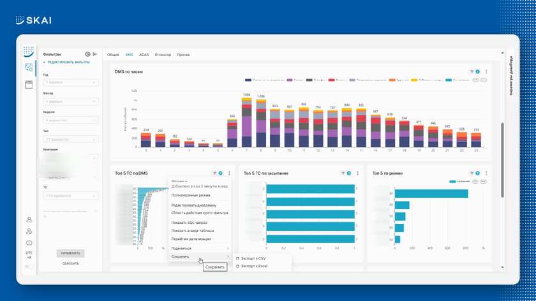Click the folder icon in left sidebar

29,85
